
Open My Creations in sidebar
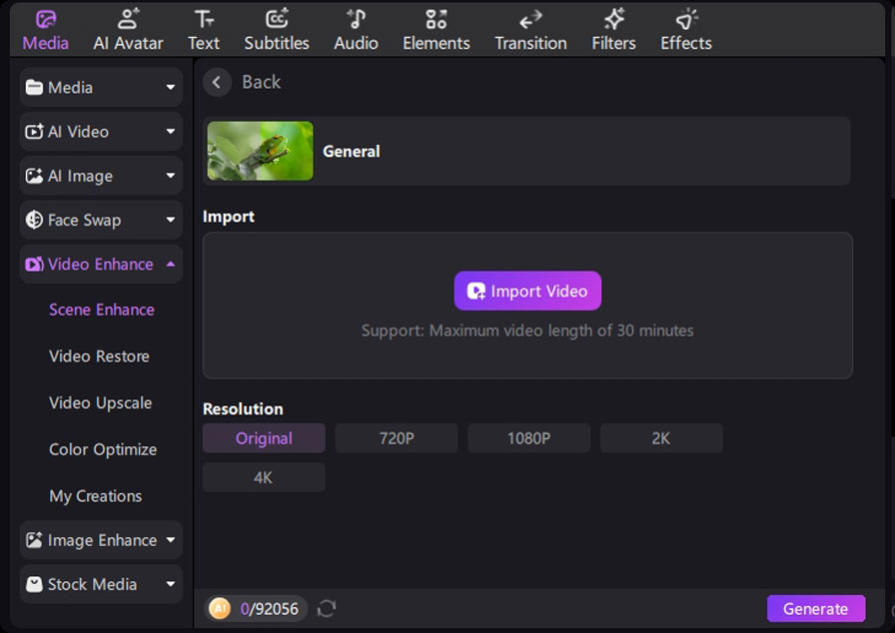(95, 496)
